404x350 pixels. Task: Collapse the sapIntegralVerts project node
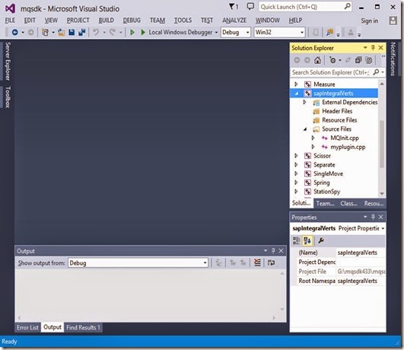[x=296, y=94]
